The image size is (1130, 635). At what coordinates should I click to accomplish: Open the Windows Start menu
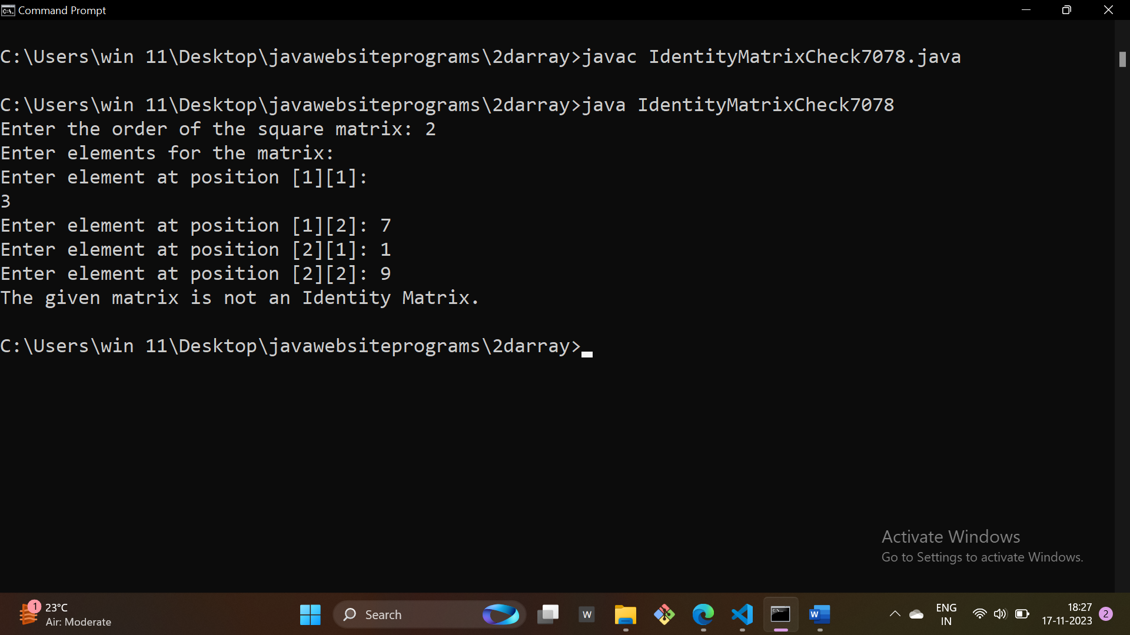coord(310,614)
